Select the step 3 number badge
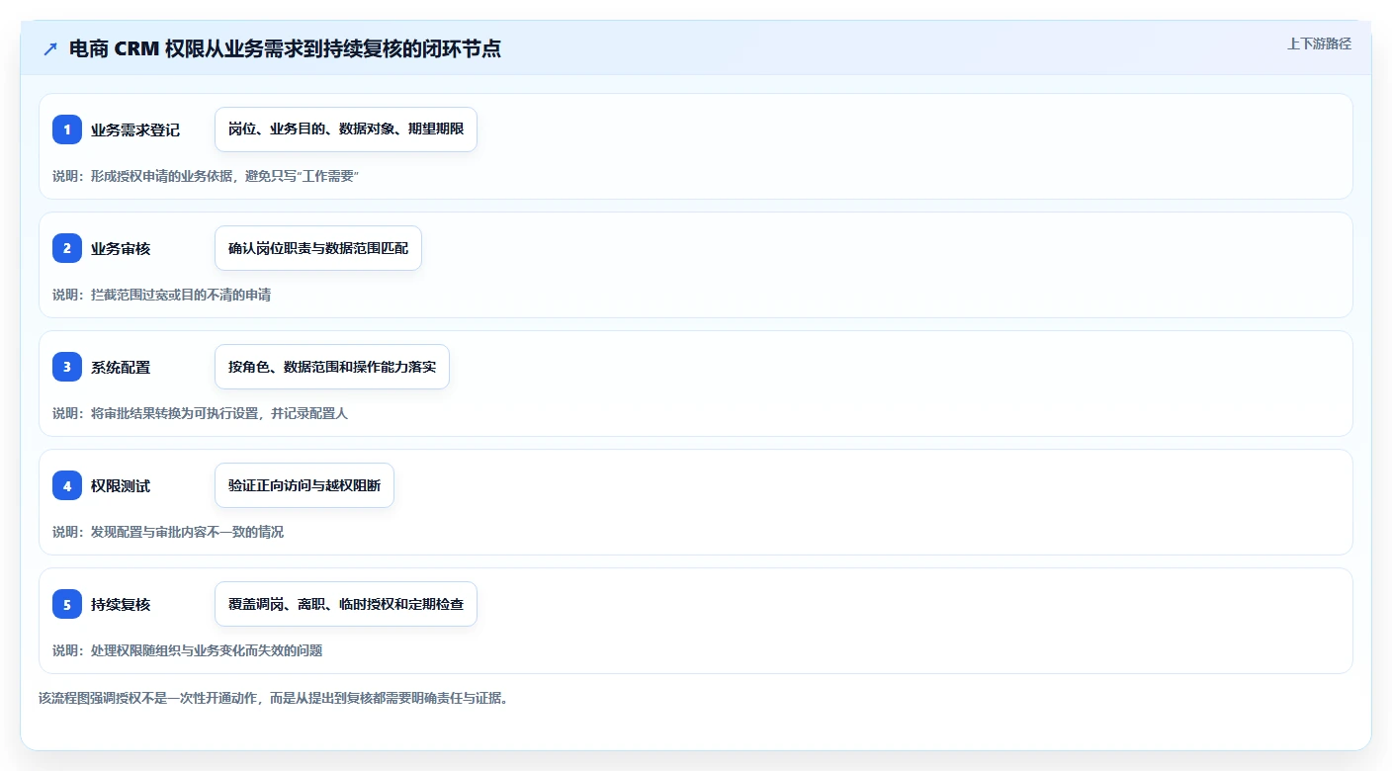This screenshot has width=1392, height=771. (x=67, y=367)
